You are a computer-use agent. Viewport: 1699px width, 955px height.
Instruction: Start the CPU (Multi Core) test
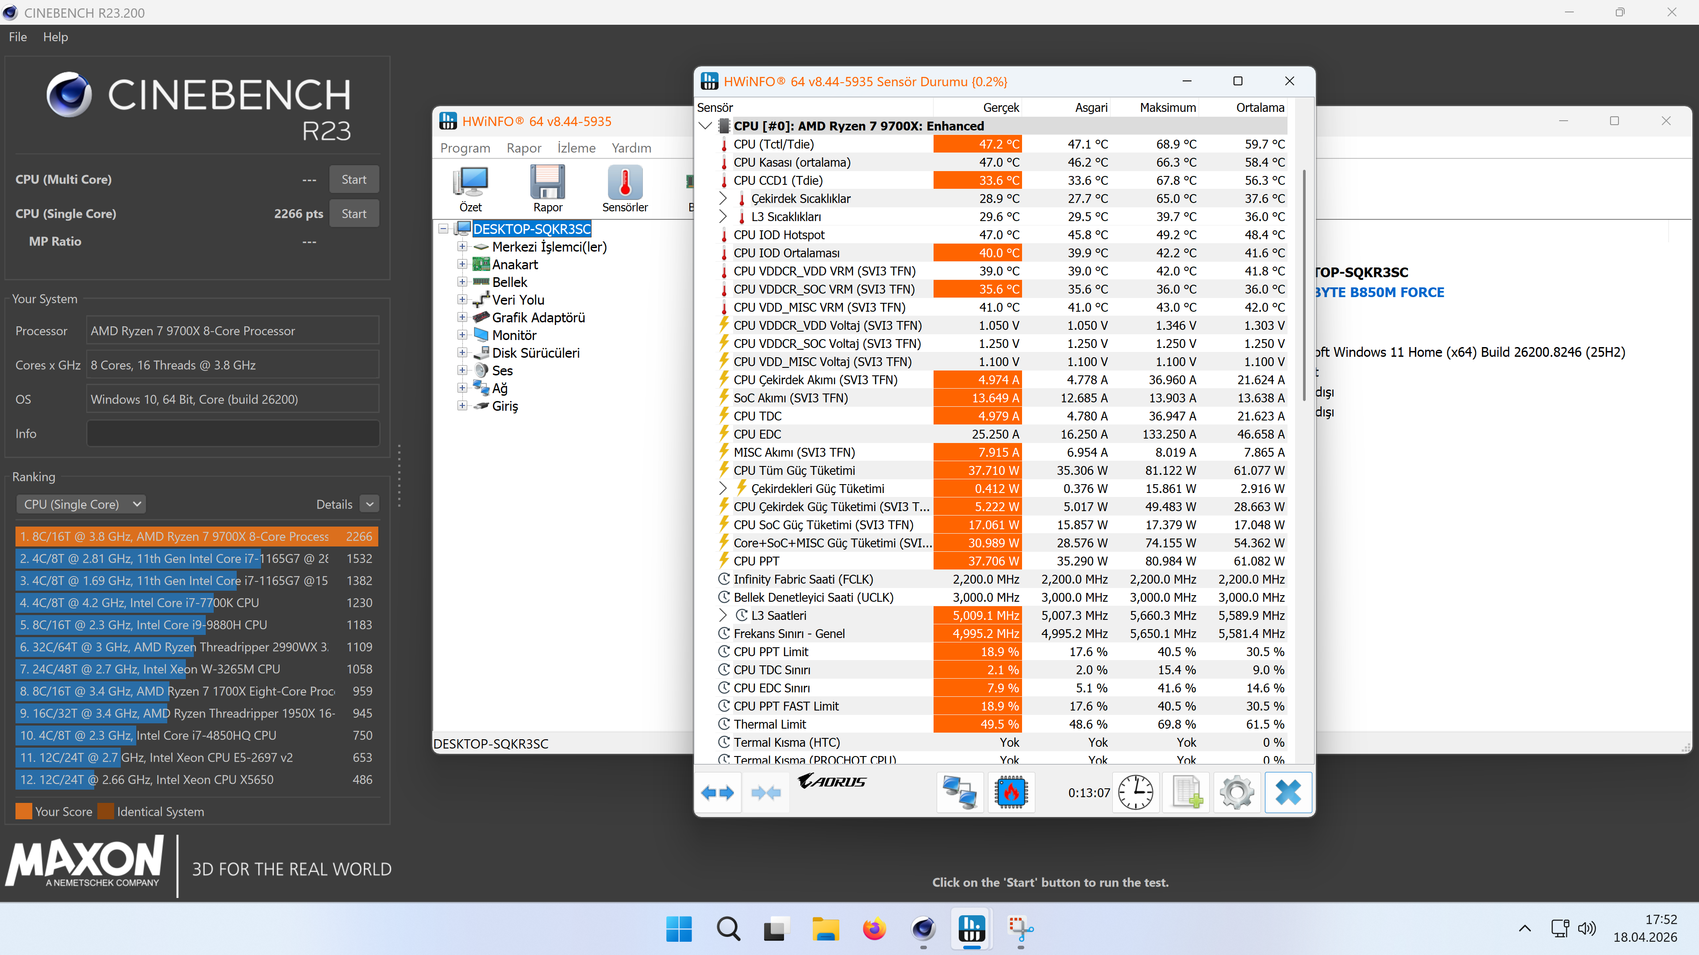354,179
